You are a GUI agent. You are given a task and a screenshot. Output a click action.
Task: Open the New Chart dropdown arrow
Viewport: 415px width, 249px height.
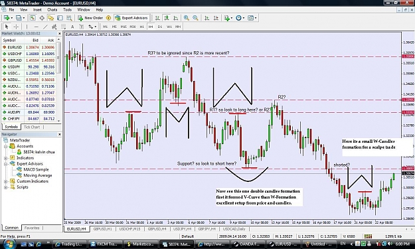(12, 18)
